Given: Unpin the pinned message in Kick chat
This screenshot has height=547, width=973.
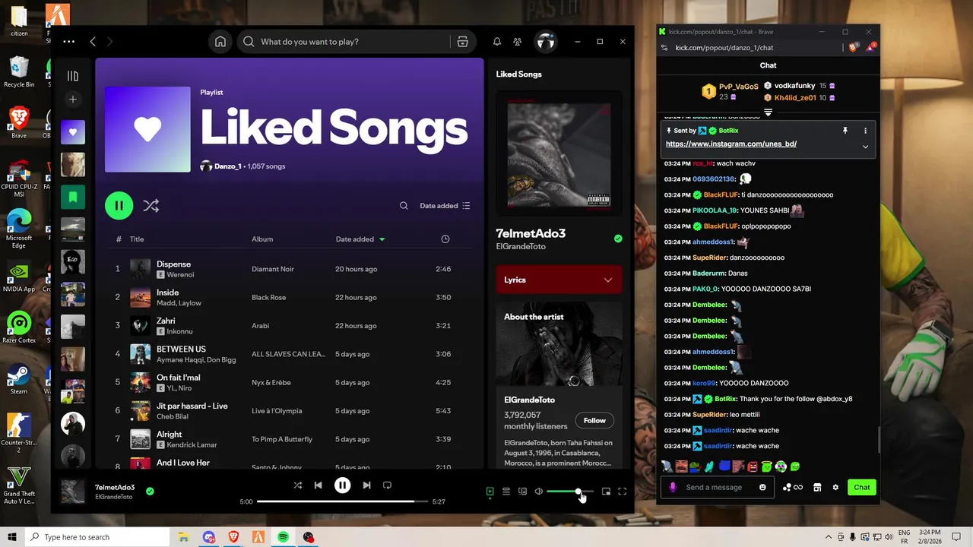Looking at the screenshot, I should click(x=845, y=131).
